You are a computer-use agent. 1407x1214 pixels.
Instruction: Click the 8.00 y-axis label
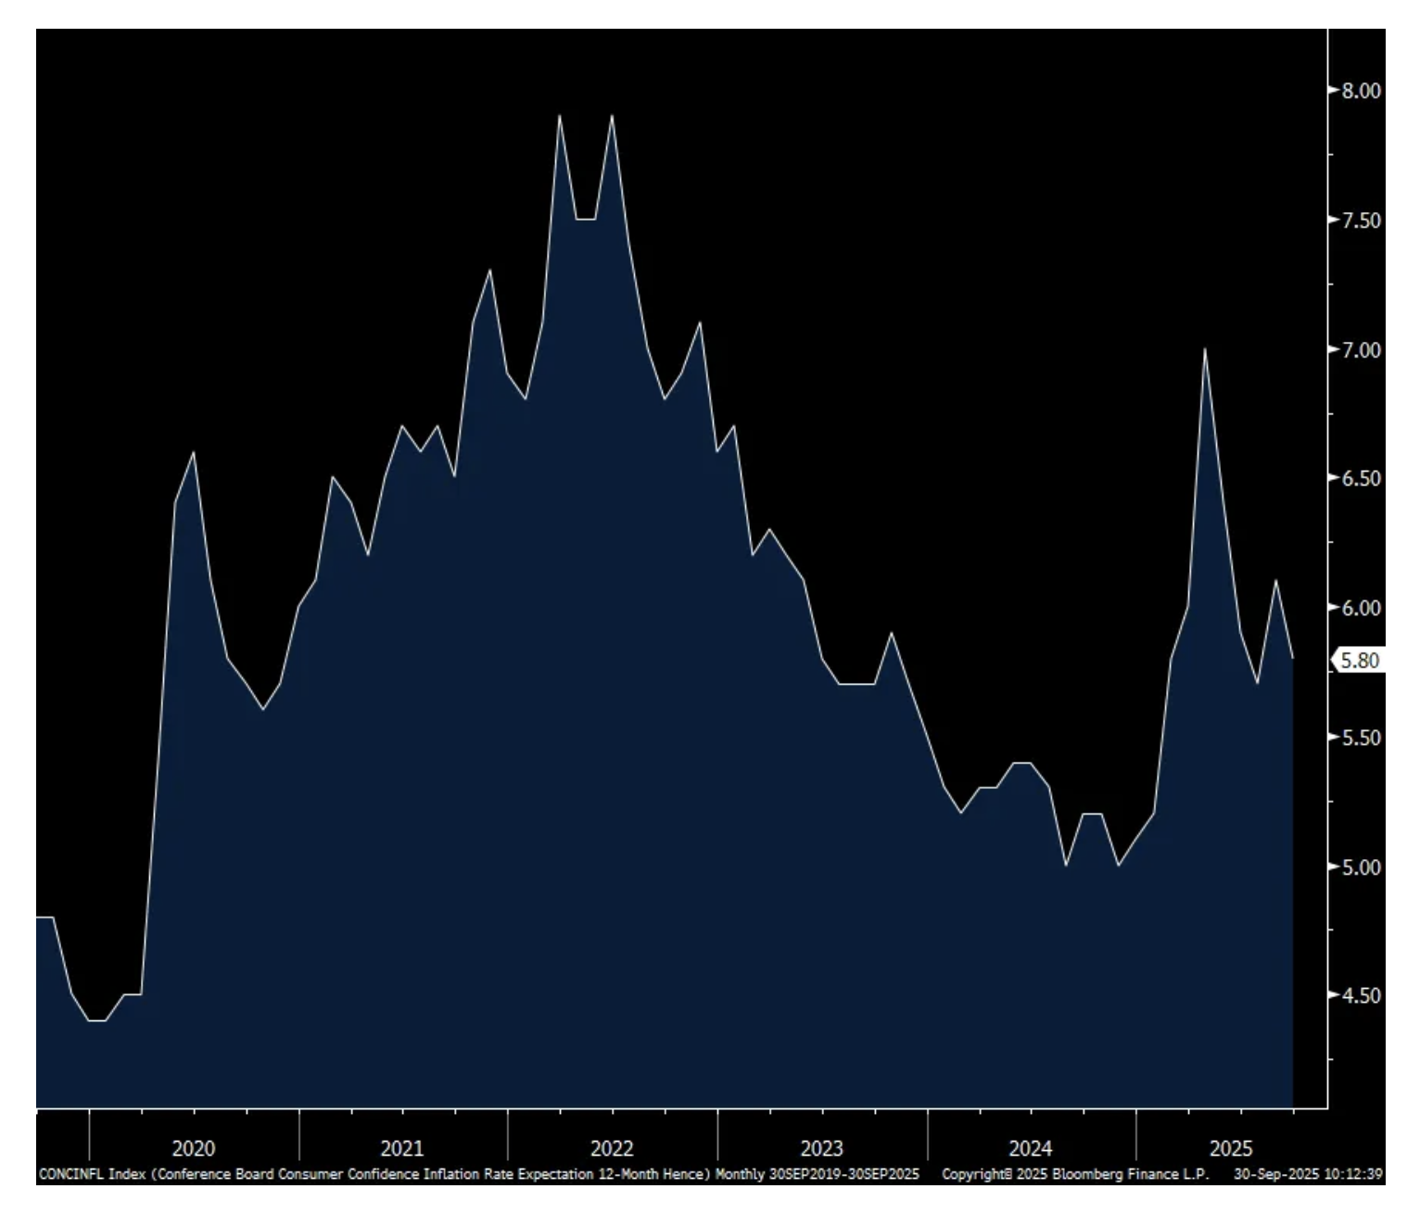pyautogui.click(x=1361, y=91)
